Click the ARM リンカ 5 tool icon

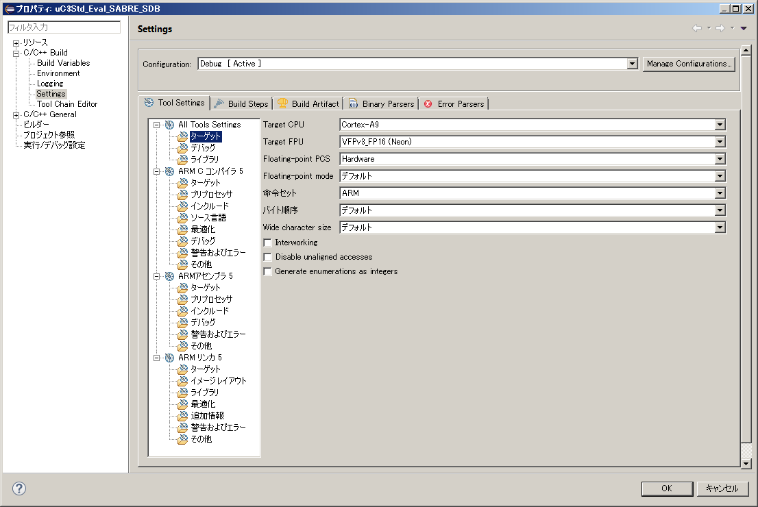(x=169, y=358)
